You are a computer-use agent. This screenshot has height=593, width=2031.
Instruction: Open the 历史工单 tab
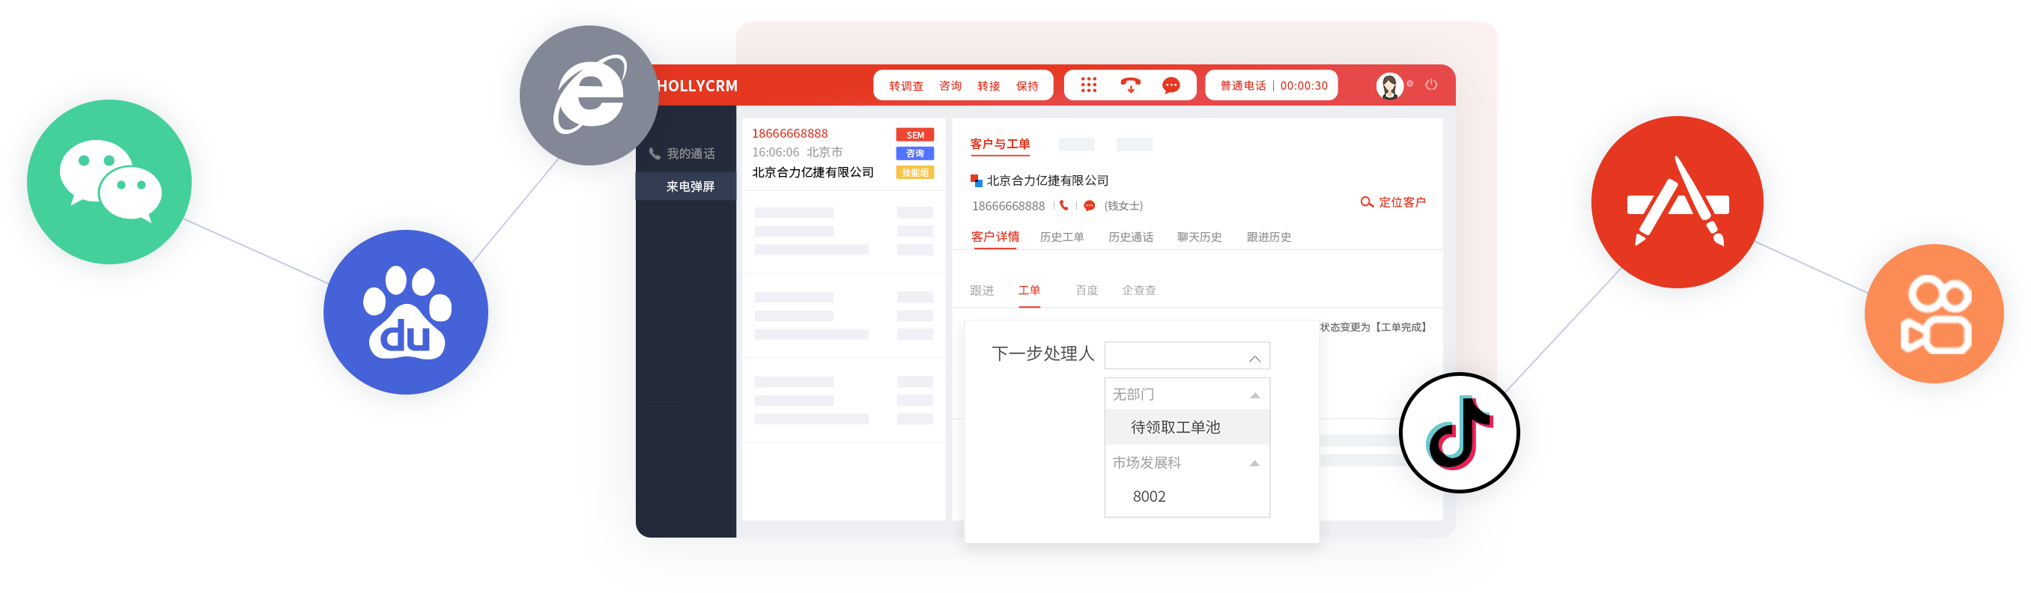pos(1061,237)
